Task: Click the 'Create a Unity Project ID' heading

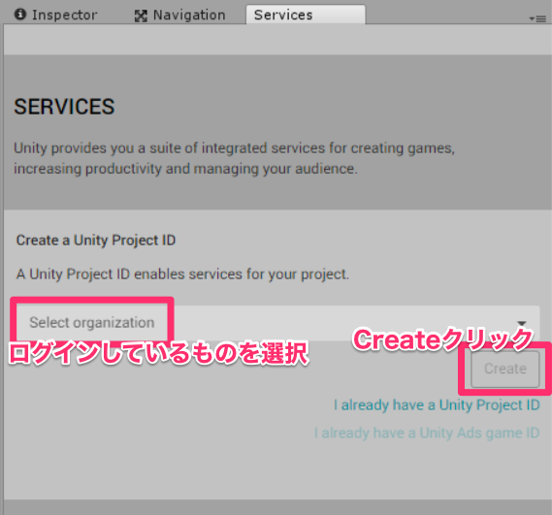Action: pyautogui.click(x=96, y=241)
